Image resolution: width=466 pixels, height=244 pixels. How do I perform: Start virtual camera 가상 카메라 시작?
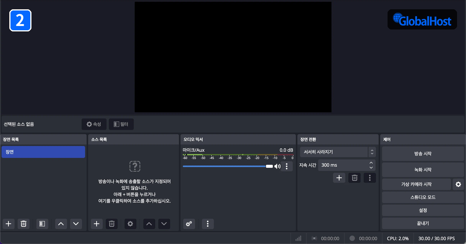point(416,184)
